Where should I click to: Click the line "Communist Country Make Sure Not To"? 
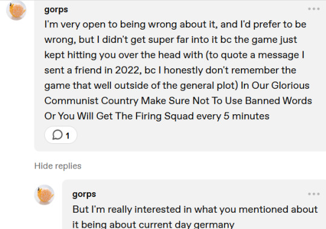[x=178, y=101]
